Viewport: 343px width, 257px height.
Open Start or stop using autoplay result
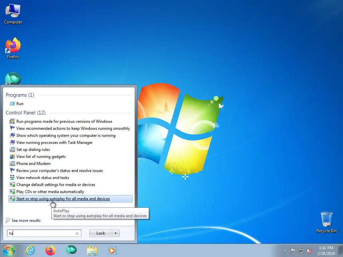[x=70, y=199]
